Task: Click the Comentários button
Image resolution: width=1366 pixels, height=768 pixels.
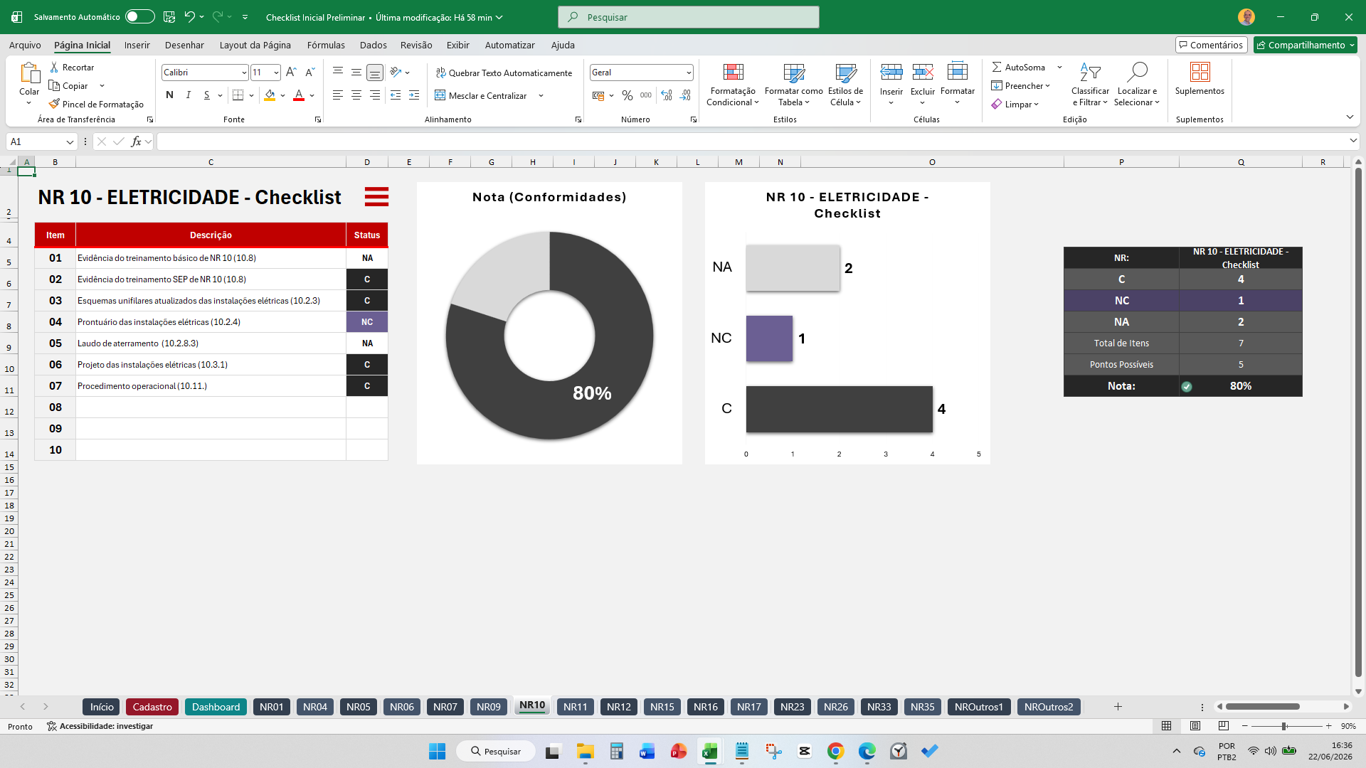Action: pos(1211,45)
